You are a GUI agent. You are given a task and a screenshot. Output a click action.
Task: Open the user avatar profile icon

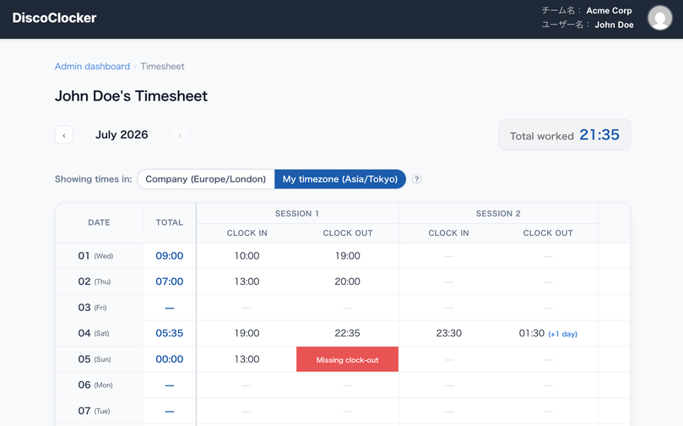pyautogui.click(x=660, y=18)
